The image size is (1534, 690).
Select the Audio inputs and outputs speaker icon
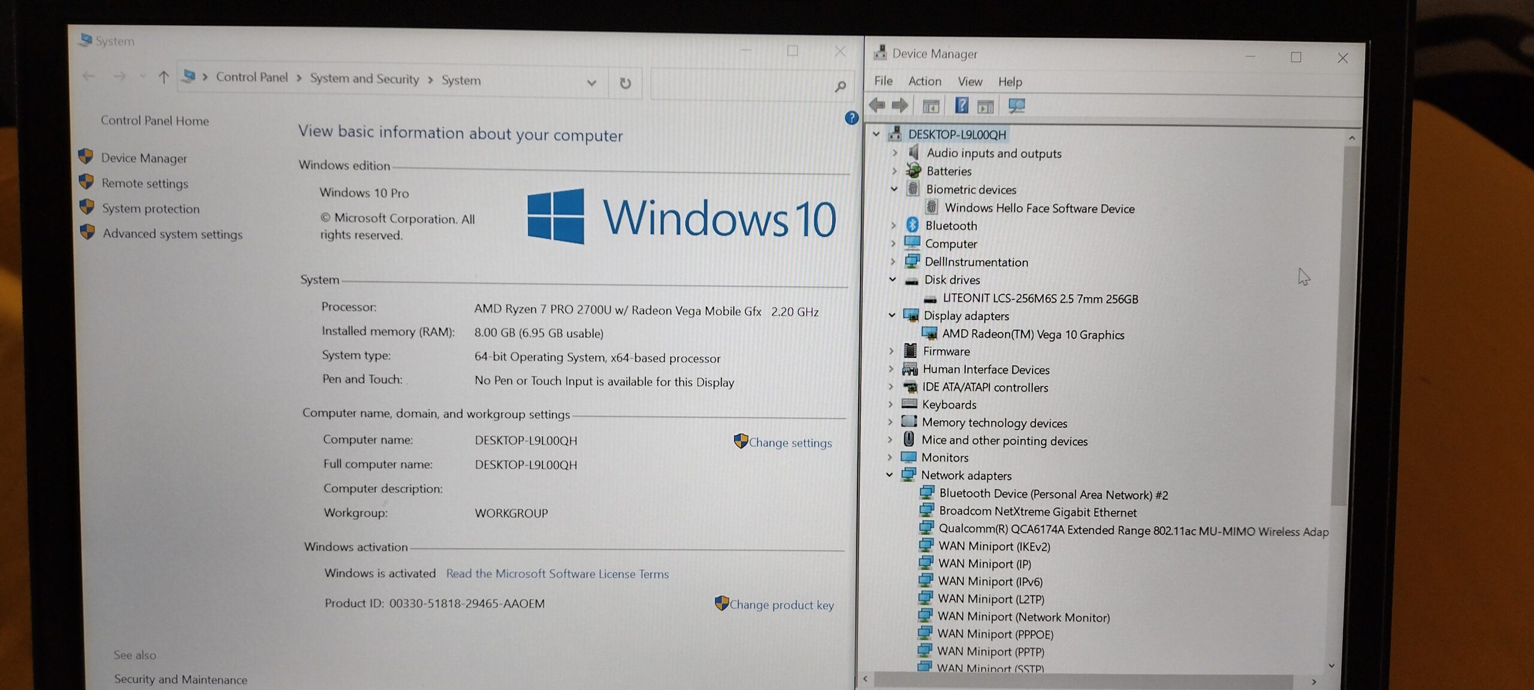[914, 152]
